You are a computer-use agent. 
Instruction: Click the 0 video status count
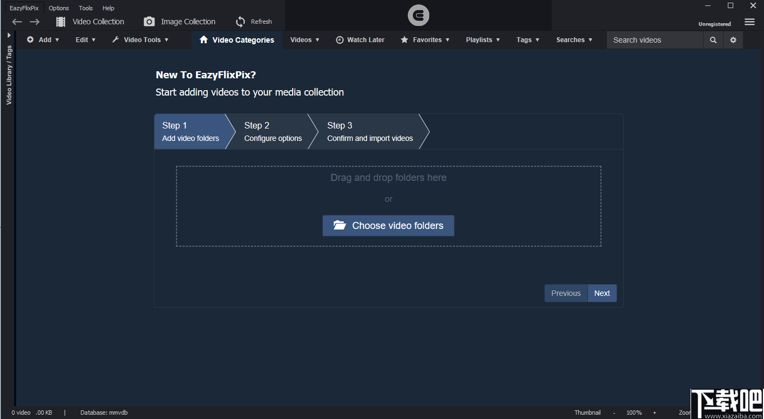[21, 413]
